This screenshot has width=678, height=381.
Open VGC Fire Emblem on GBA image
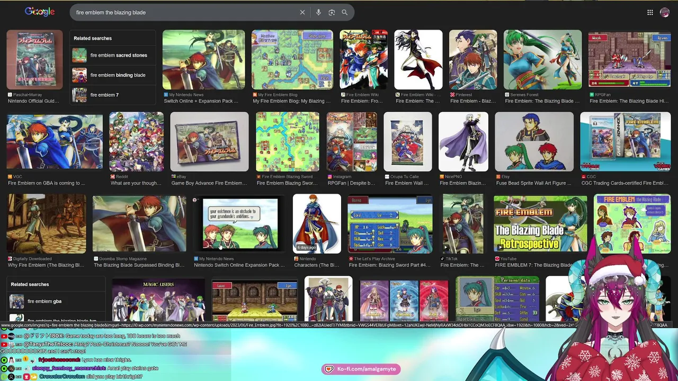(55, 142)
